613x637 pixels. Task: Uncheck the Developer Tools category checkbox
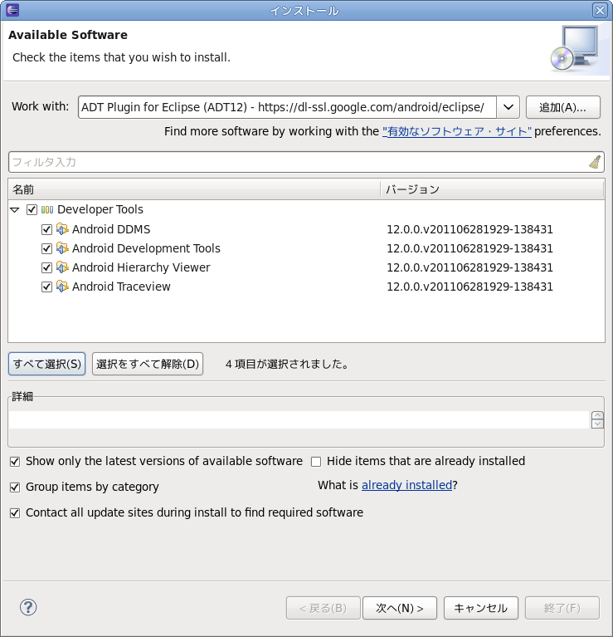32,209
